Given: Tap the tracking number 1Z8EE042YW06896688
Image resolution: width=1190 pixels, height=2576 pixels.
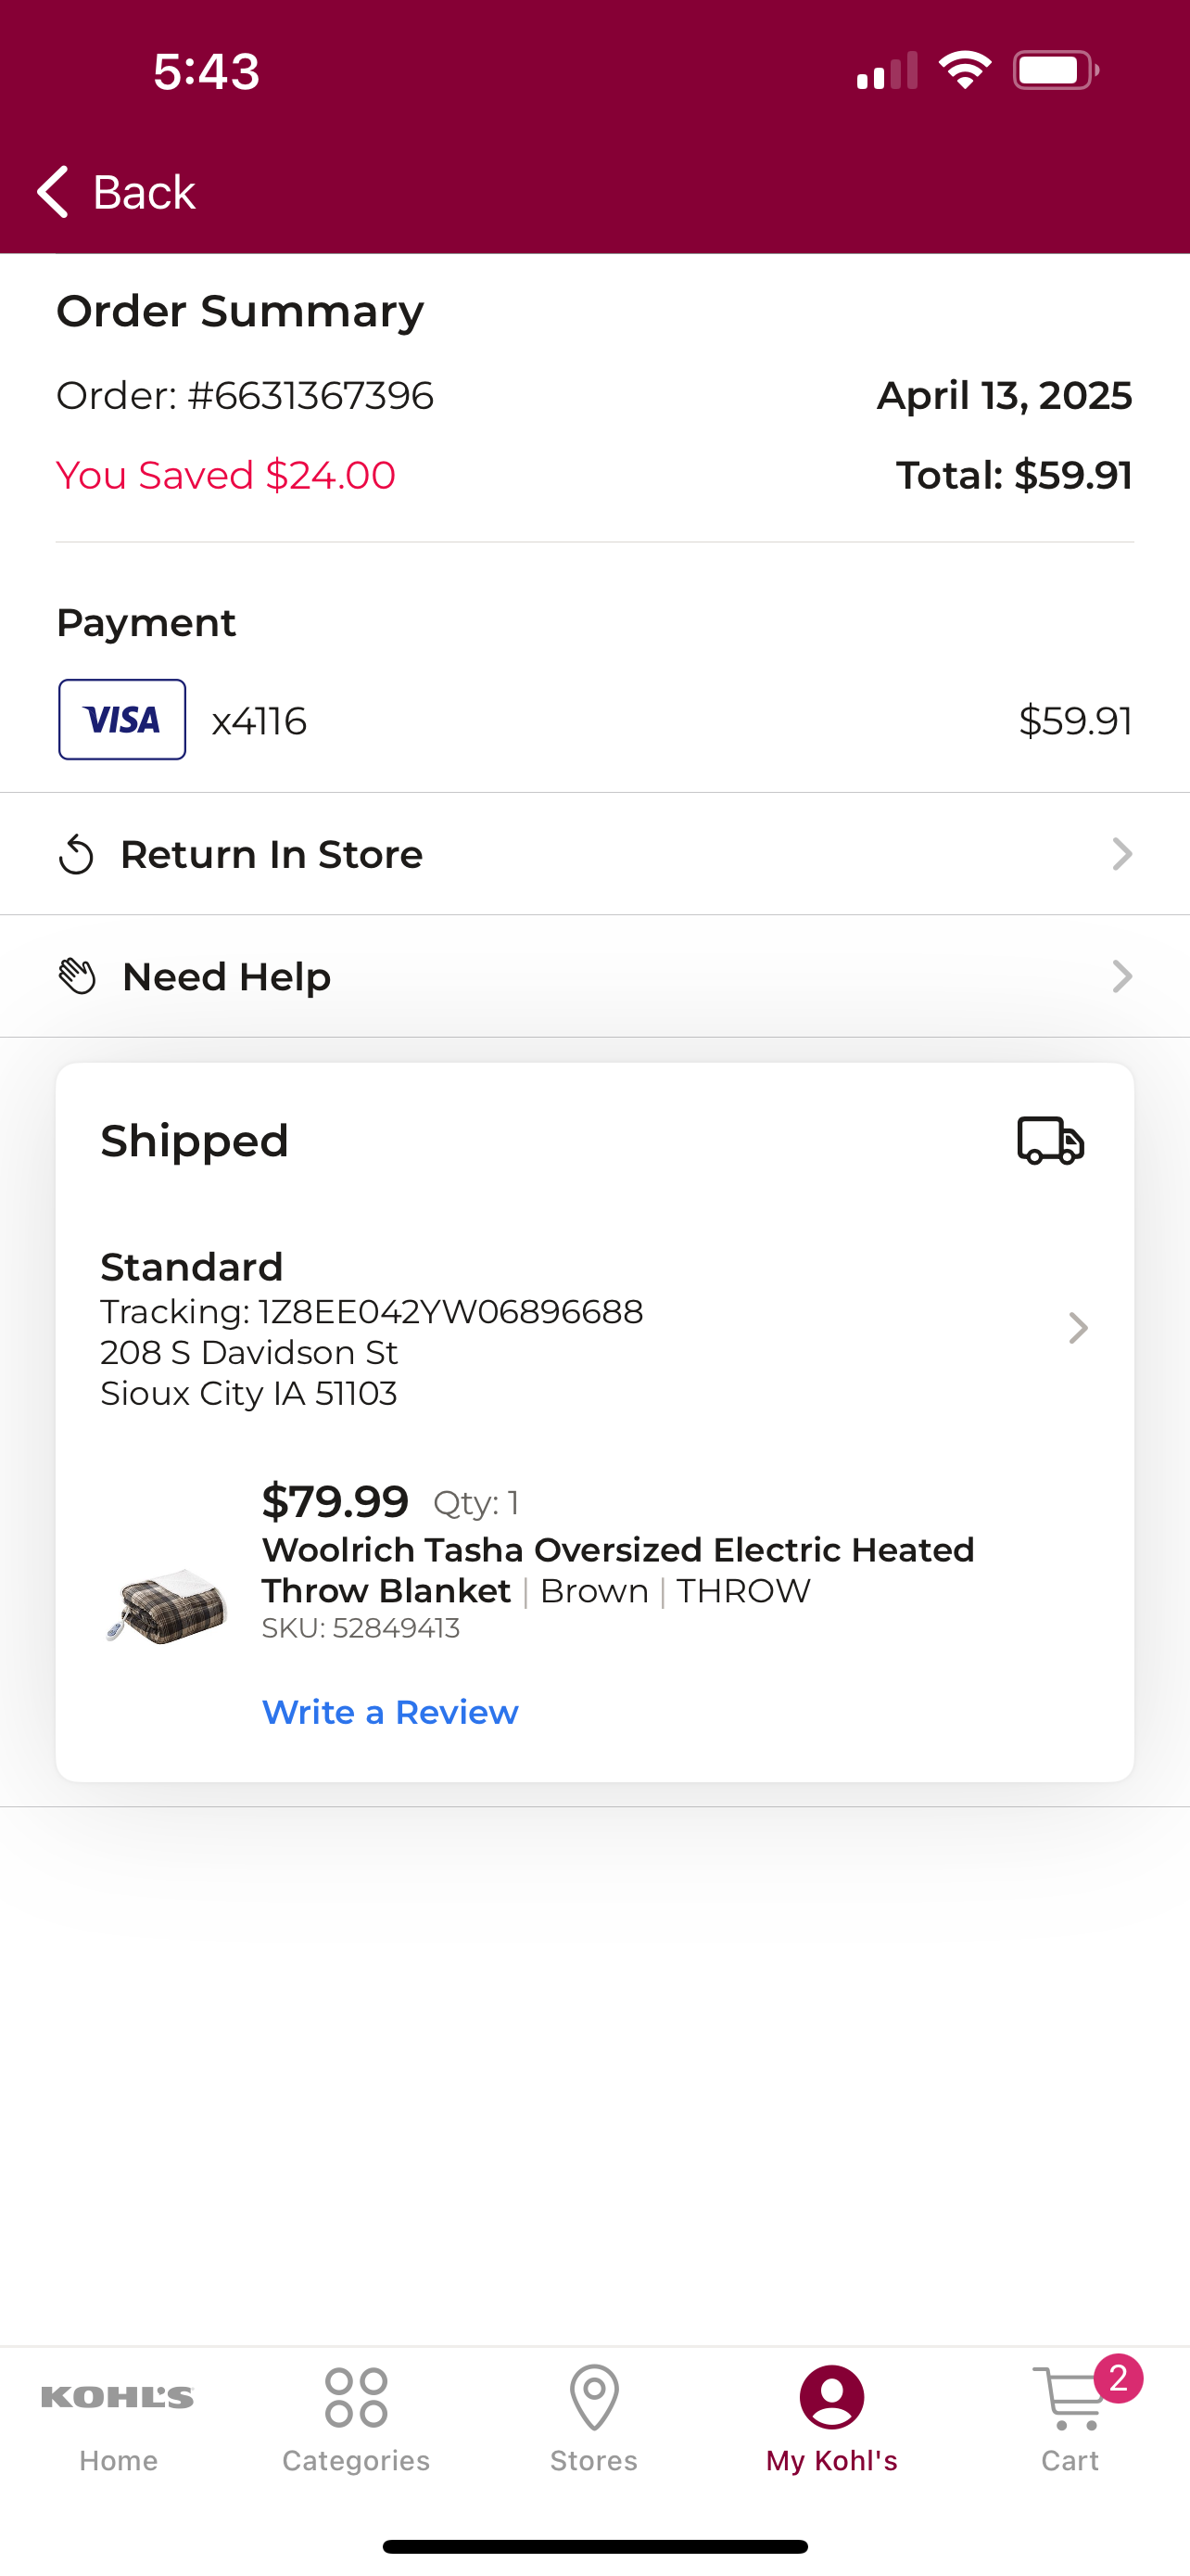Looking at the screenshot, I should pos(450,1311).
